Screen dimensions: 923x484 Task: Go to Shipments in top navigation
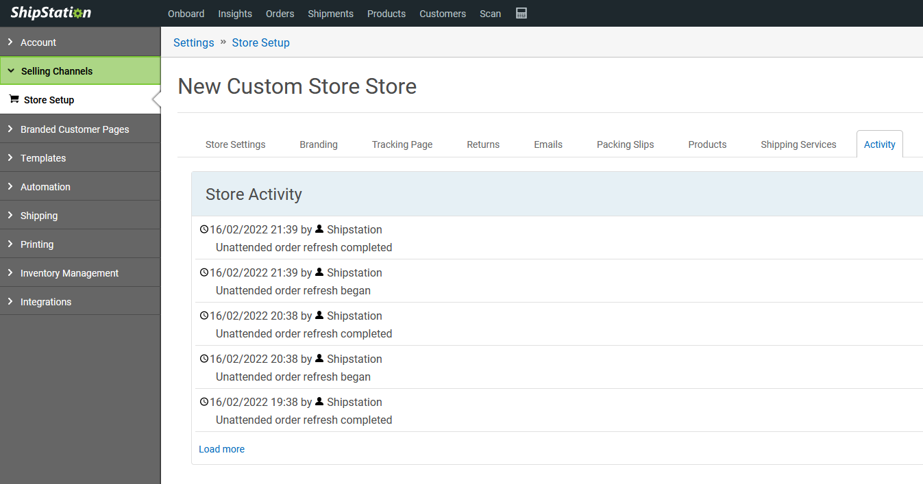tap(330, 14)
